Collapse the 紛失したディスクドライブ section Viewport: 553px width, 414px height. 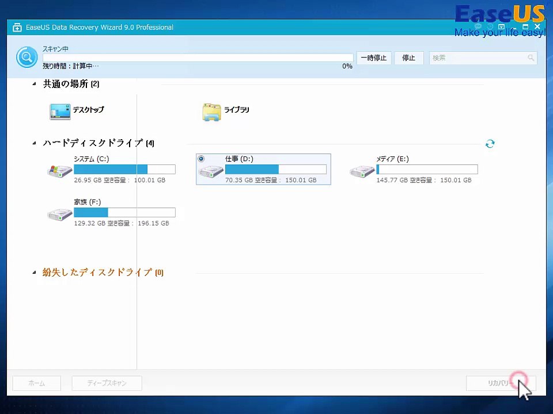coord(34,272)
